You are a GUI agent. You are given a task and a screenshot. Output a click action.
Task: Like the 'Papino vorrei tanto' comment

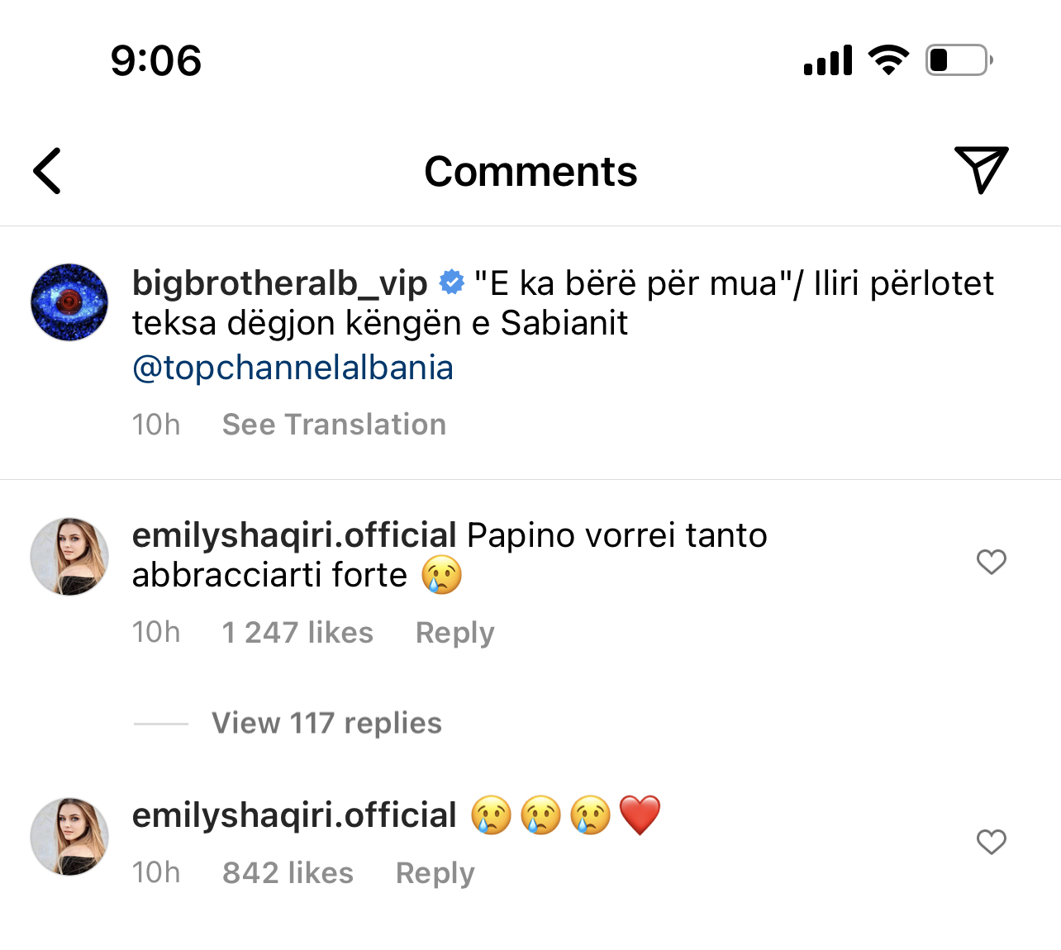[x=991, y=562]
